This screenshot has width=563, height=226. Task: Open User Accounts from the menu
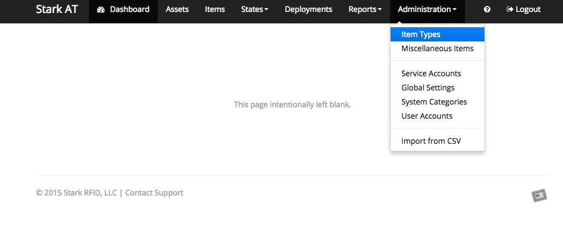point(438,116)
